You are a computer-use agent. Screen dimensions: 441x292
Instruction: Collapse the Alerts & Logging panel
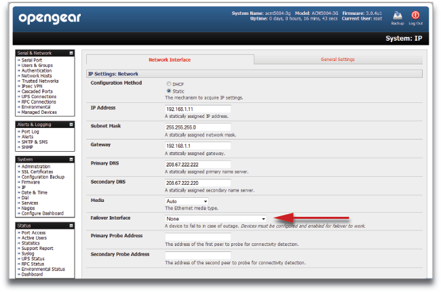pyautogui.click(x=71, y=124)
